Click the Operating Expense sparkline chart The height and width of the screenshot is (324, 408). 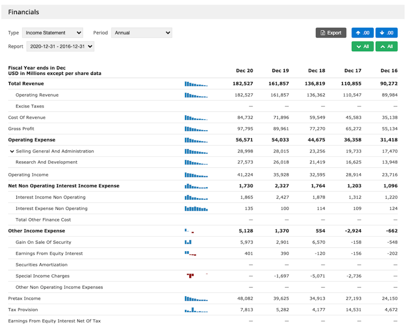[x=196, y=140]
